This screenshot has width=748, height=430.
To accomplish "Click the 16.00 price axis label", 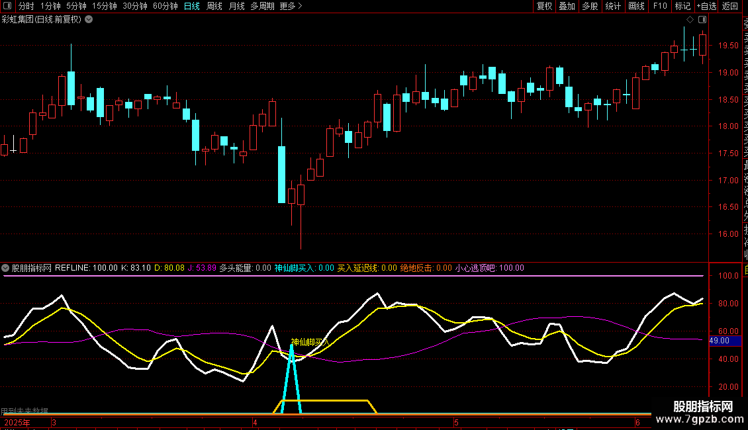I will point(728,234).
